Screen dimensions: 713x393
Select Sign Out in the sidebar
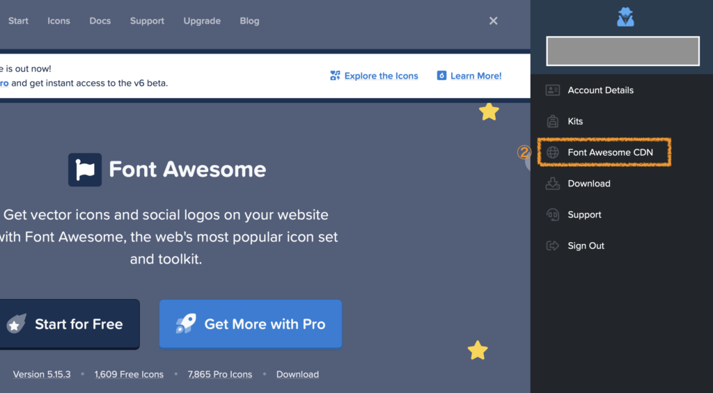click(586, 246)
